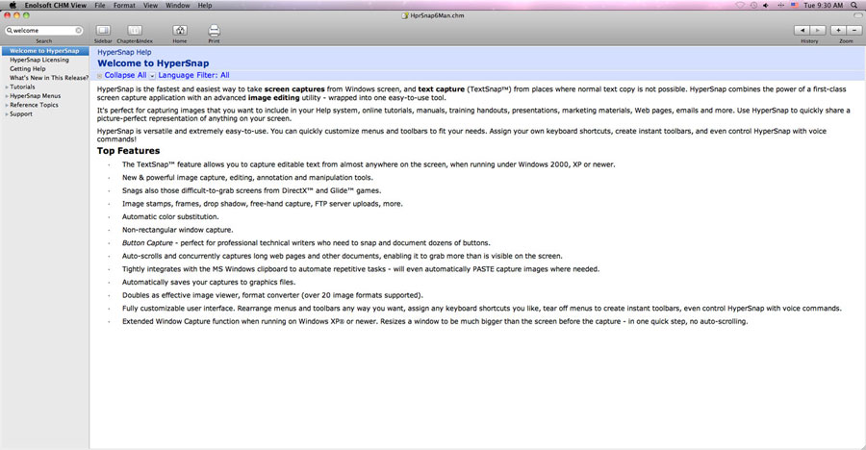Click the Automatic color substitution bullet
Screen dimensions: 866x450
click(x=170, y=217)
